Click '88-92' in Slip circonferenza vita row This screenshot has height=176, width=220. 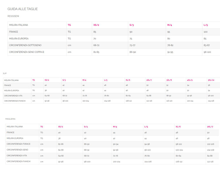[x=169, y=96]
